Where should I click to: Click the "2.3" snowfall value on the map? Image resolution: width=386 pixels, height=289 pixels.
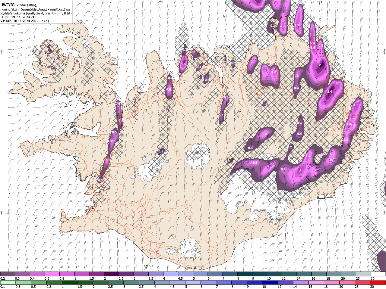tap(321, 65)
